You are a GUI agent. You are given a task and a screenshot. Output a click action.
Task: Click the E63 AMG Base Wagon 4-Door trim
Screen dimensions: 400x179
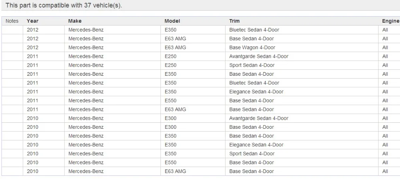coord(252,47)
